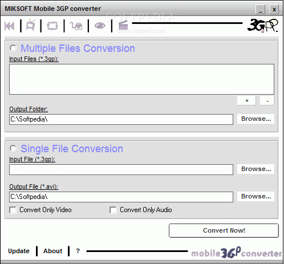
Task: Browse for the single Input File
Action: [256, 169]
